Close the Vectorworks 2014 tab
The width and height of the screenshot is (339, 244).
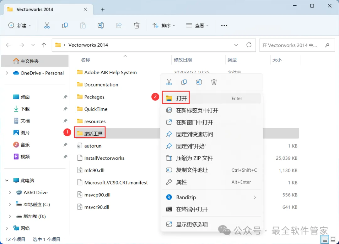point(85,9)
